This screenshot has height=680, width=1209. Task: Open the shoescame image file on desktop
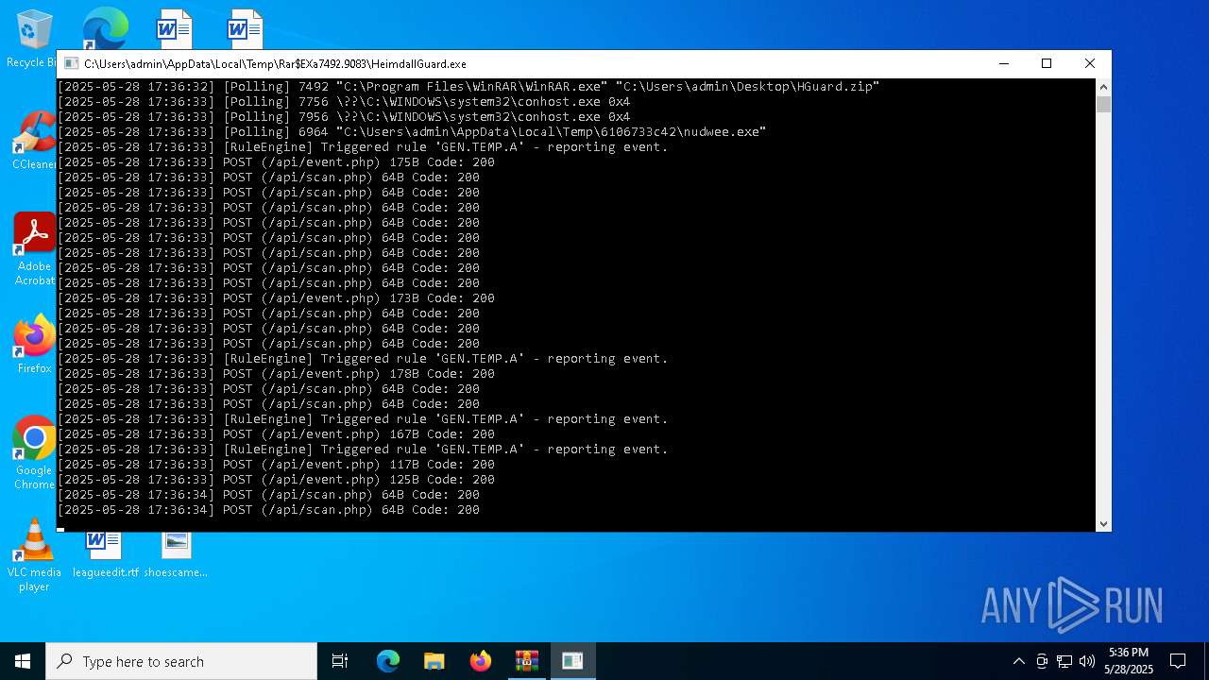pos(176,555)
